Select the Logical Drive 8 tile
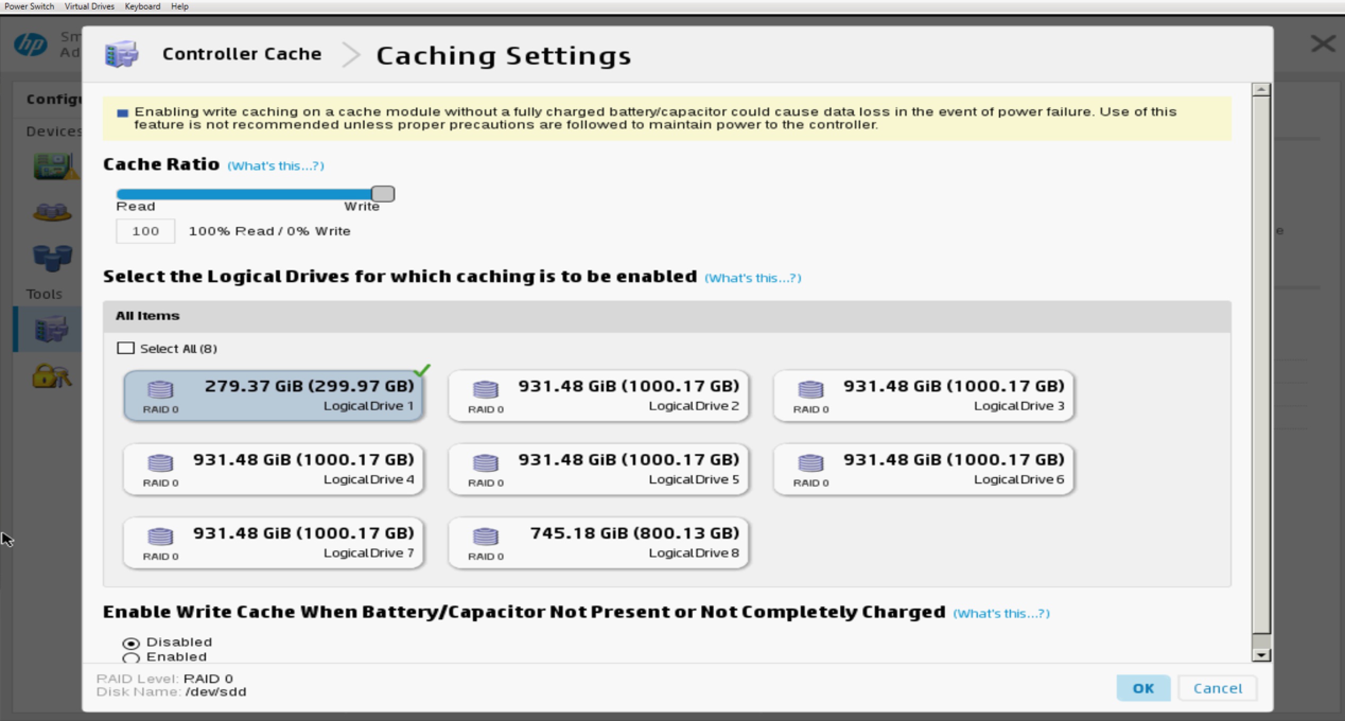 tap(598, 543)
